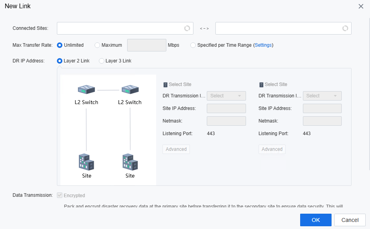Confirm the new link with OK
The image size is (370, 229).
(316, 220)
